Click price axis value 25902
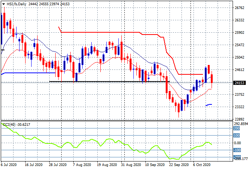 [239, 33]
